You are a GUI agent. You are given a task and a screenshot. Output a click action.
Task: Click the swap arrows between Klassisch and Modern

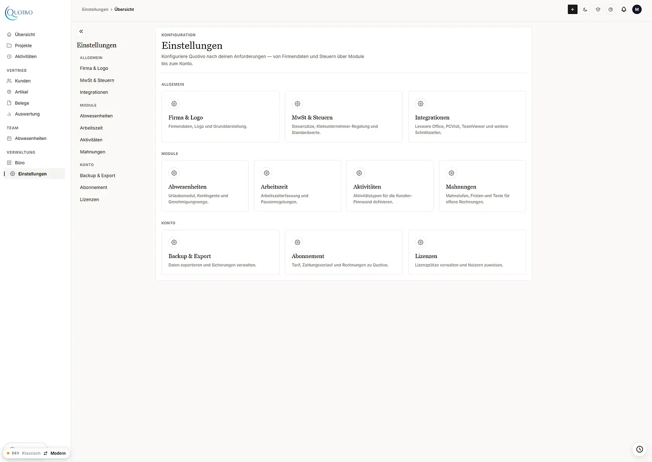[x=46, y=453]
